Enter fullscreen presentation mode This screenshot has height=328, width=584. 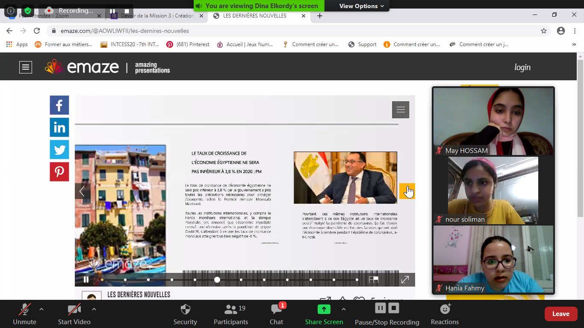click(404, 280)
